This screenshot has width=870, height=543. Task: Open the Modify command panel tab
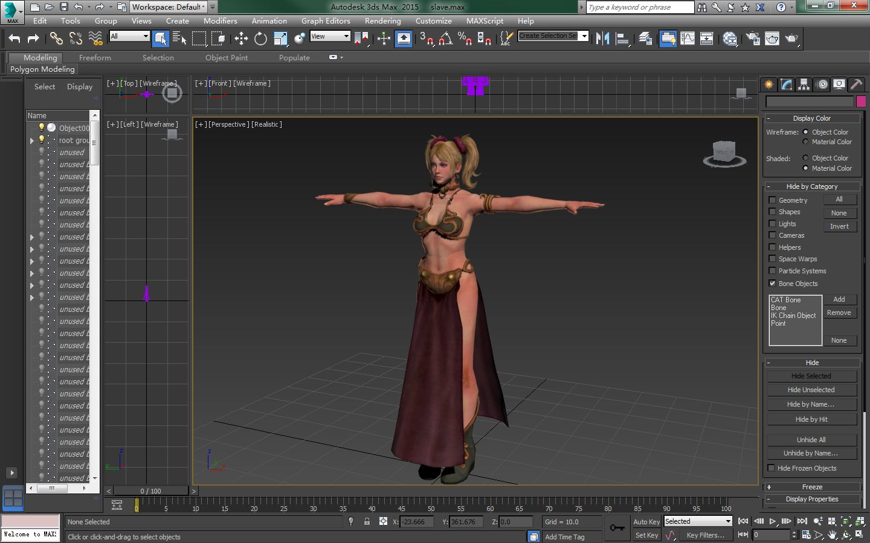click(786, 84)
